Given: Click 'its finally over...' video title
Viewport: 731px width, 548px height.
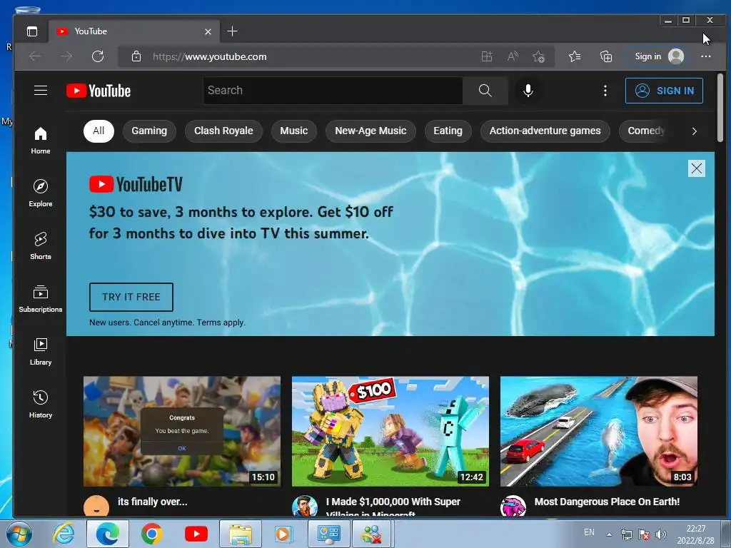Looking at the screenshot, I should pos(153,502).
